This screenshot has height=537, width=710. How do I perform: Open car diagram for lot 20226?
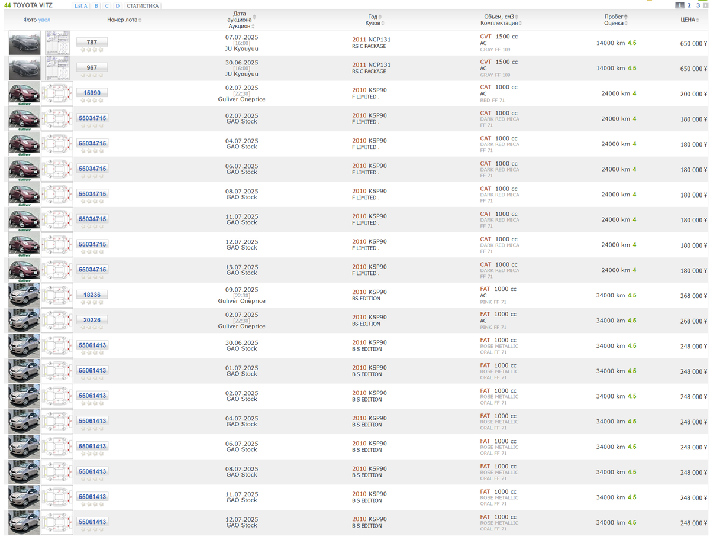57,321
